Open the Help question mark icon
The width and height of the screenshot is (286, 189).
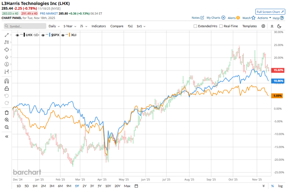point(282,18)
